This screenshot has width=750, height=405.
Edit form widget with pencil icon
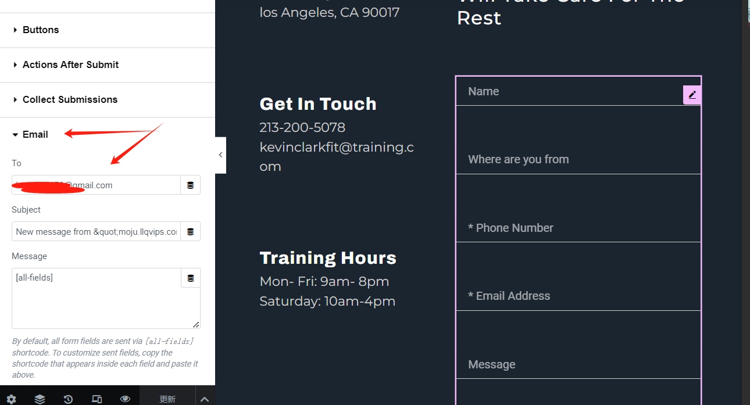click(692, 95)
